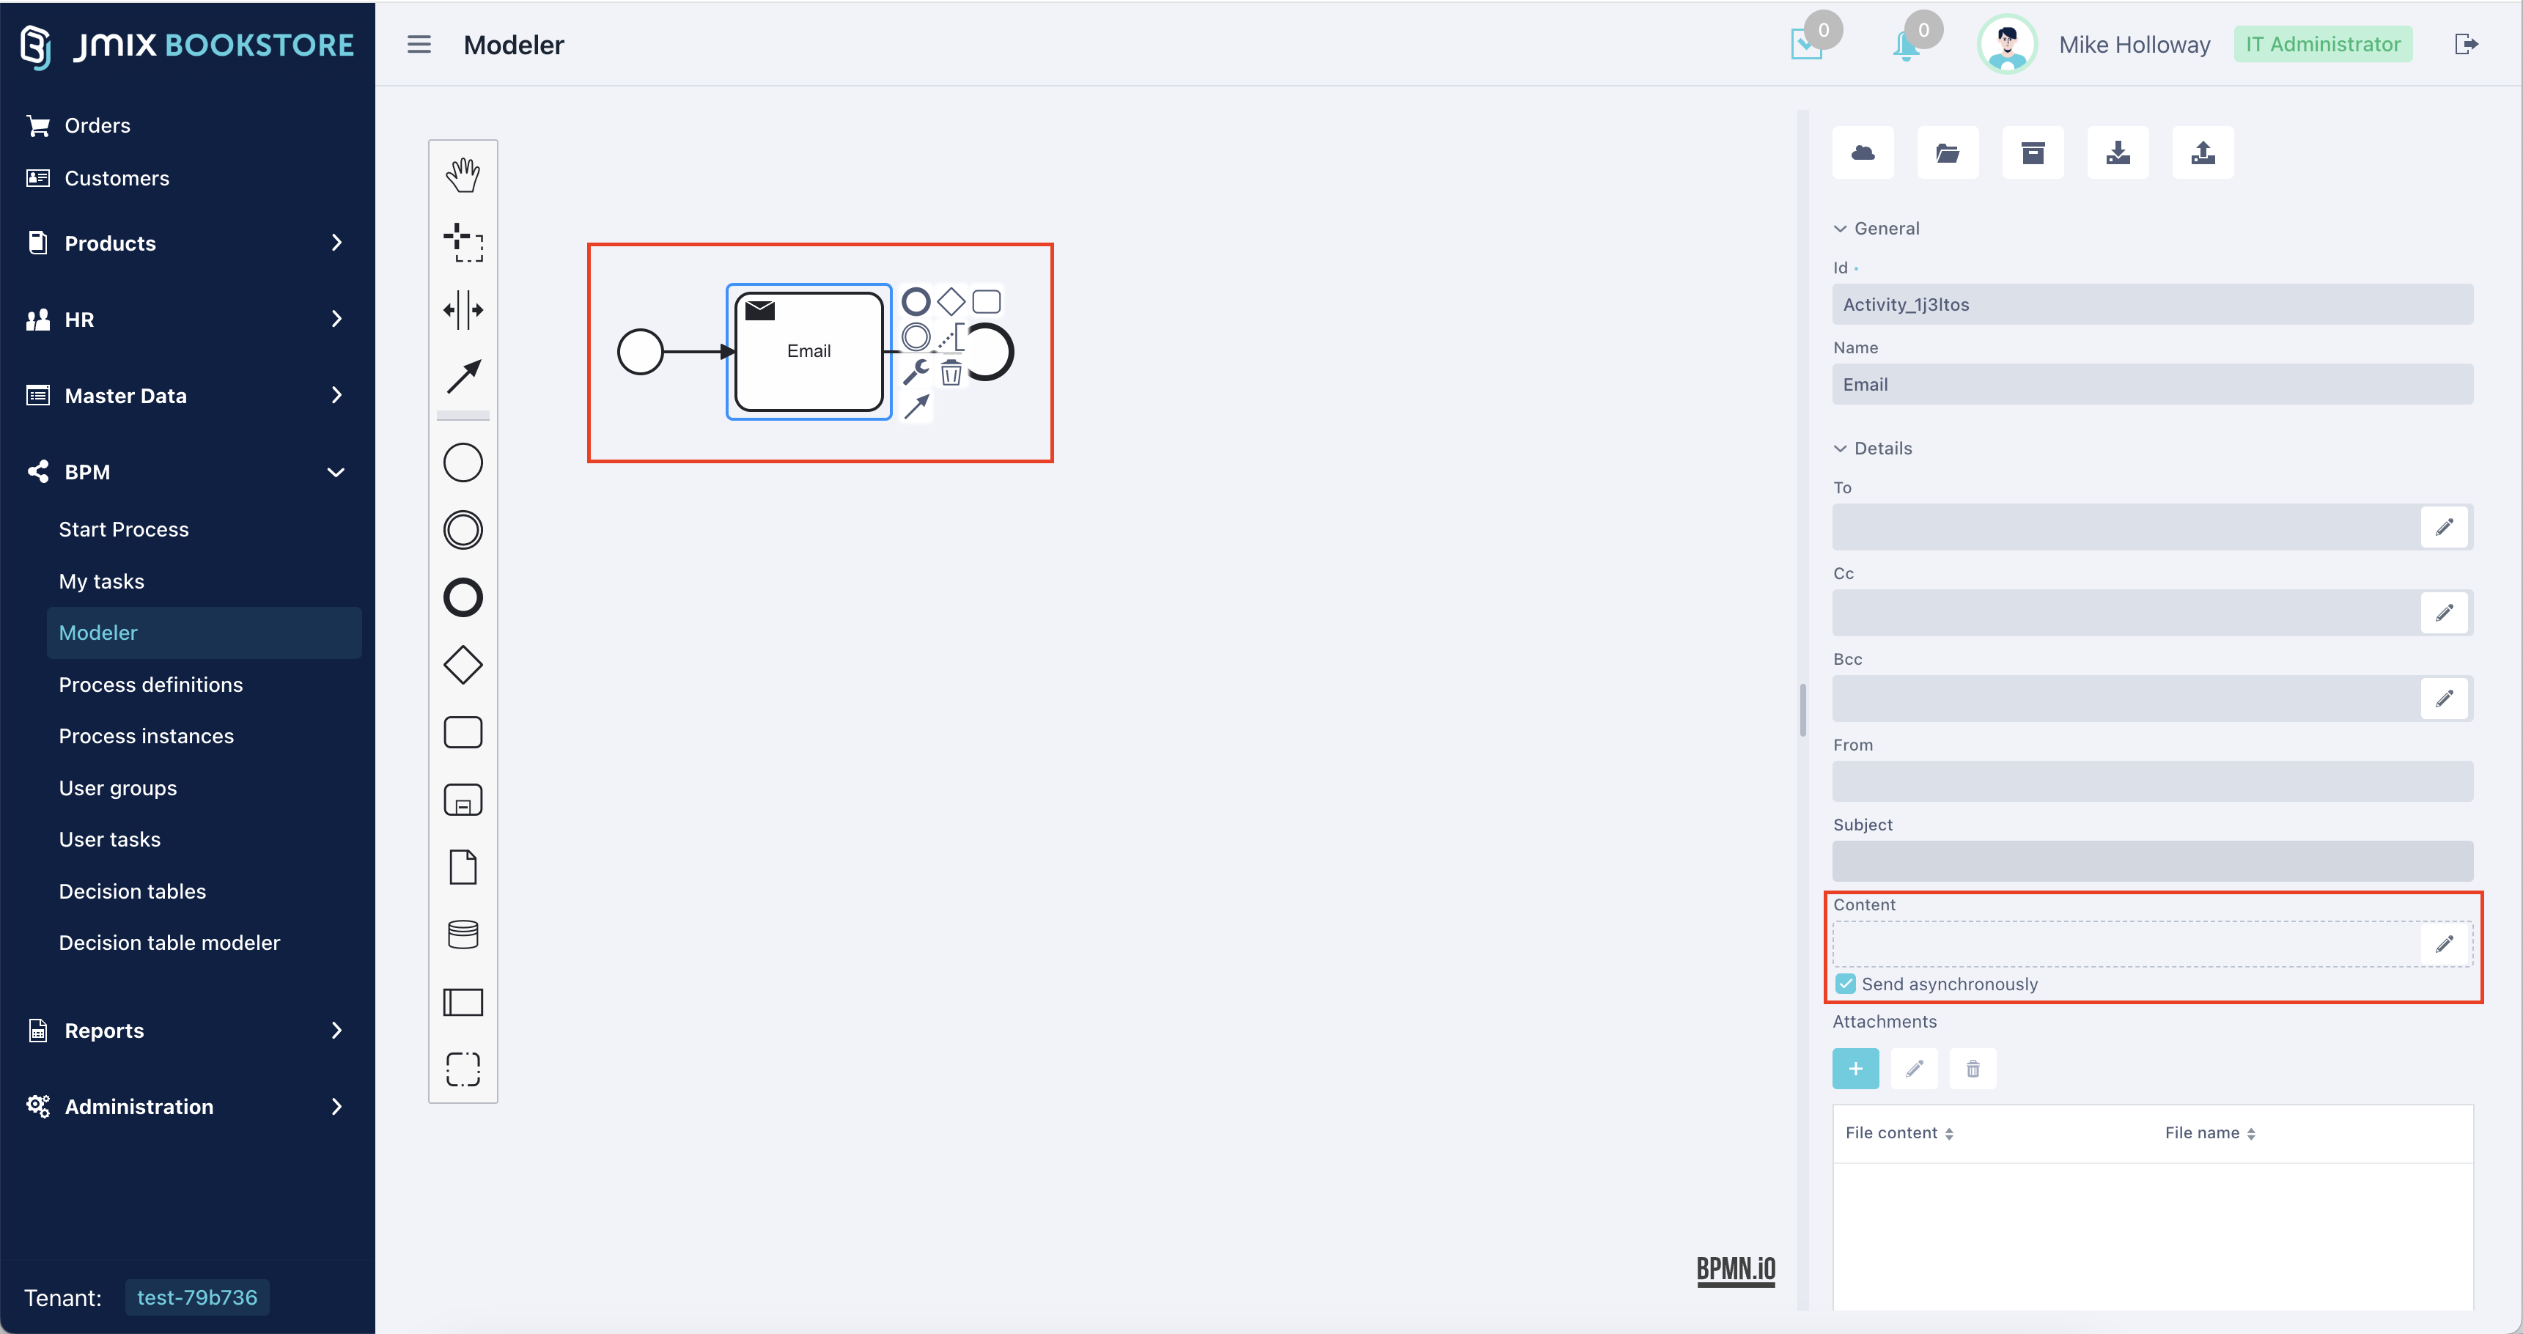Select the Email task on the canvas
The image size is (2523, 1334).
tap(808, 352)
